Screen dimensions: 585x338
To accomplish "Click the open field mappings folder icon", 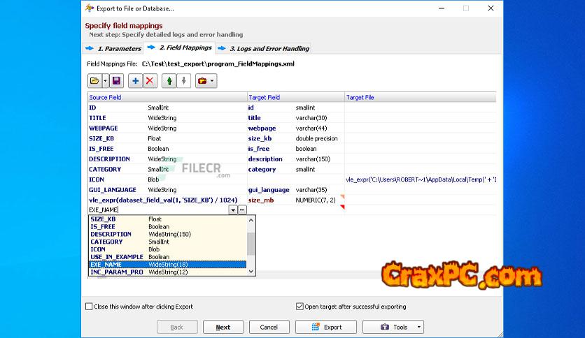I will coord(94,81).
